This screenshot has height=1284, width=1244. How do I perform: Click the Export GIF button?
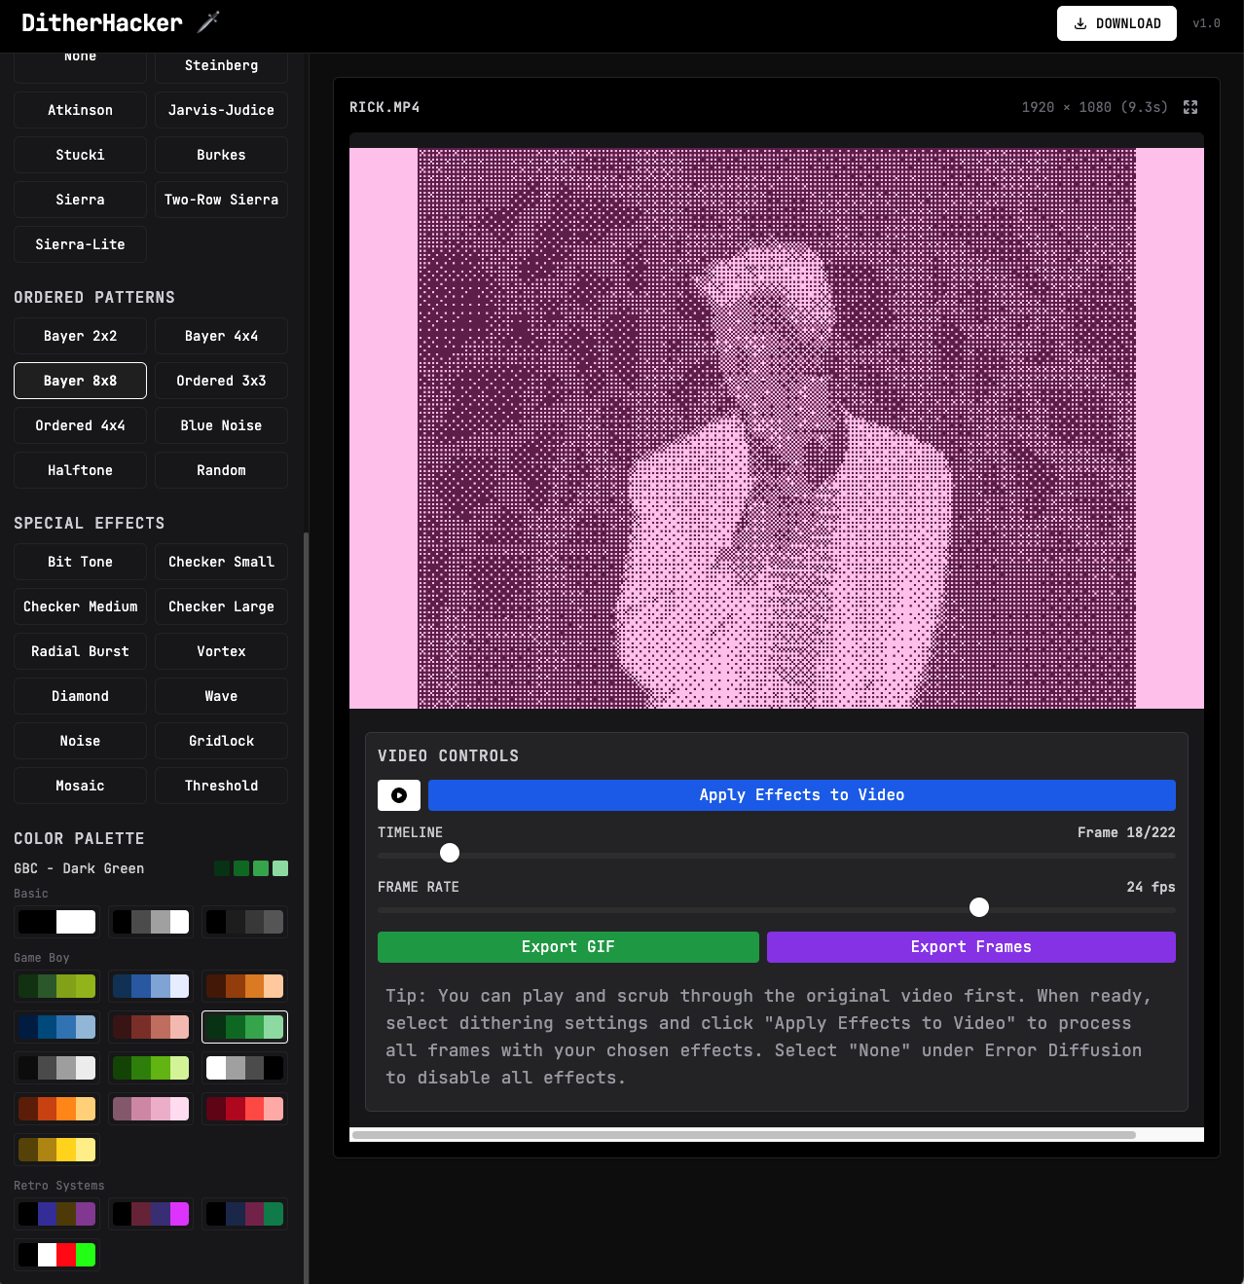(568, 947)
